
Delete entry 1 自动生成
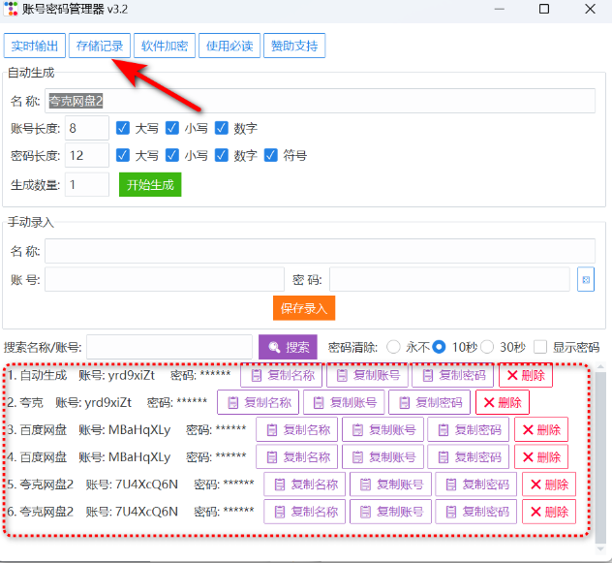(526, 375)
